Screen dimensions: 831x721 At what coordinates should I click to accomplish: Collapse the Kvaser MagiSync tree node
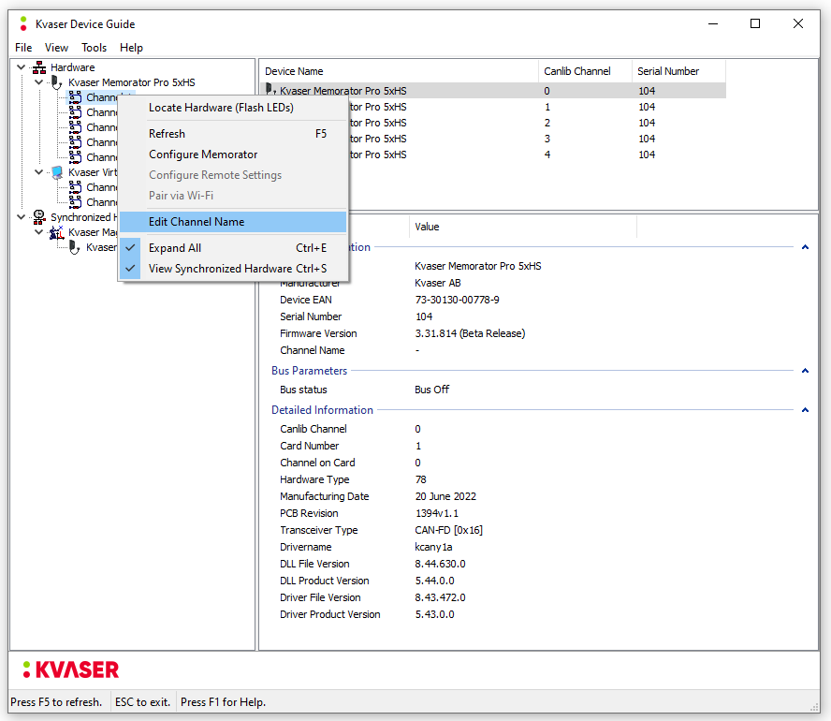[x=38, y=231]
